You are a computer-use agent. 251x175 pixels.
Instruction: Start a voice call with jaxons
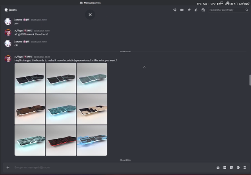pos(175,10)
